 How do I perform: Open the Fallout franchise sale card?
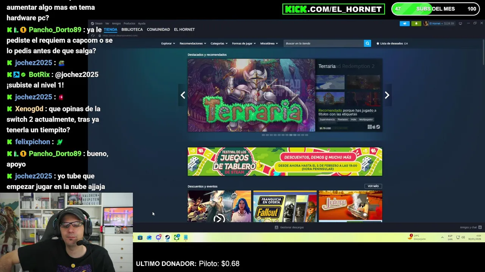point(285,206)
